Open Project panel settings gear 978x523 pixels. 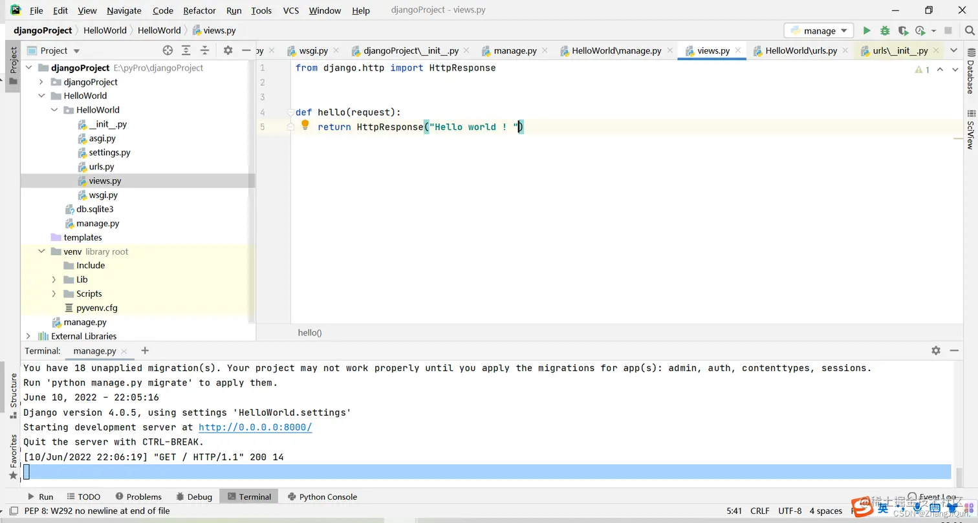(x=228, y=50)
